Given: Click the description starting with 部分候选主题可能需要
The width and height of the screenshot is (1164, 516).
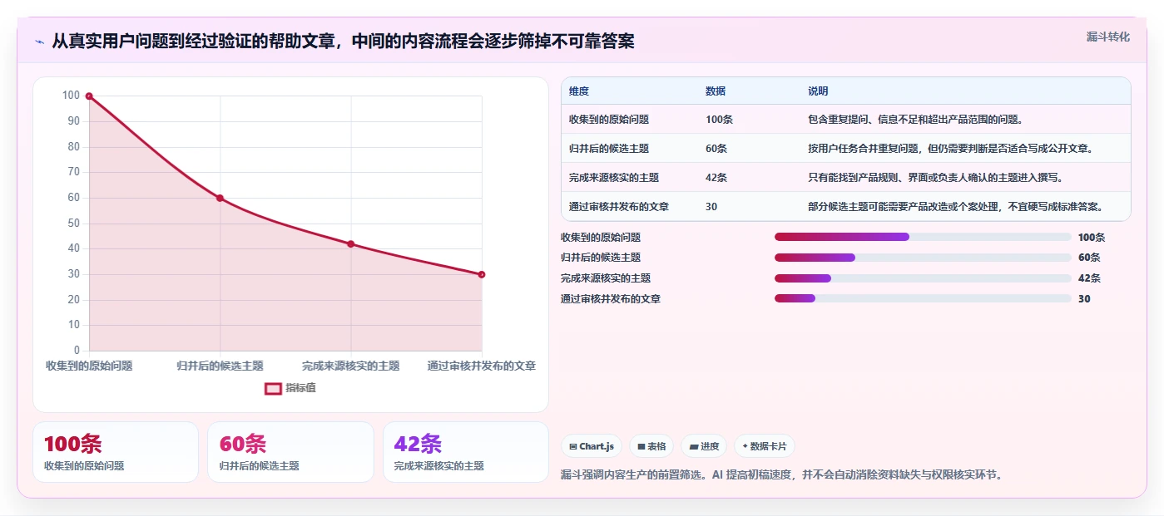Looking at the screenshot, I should coord(955,207).
